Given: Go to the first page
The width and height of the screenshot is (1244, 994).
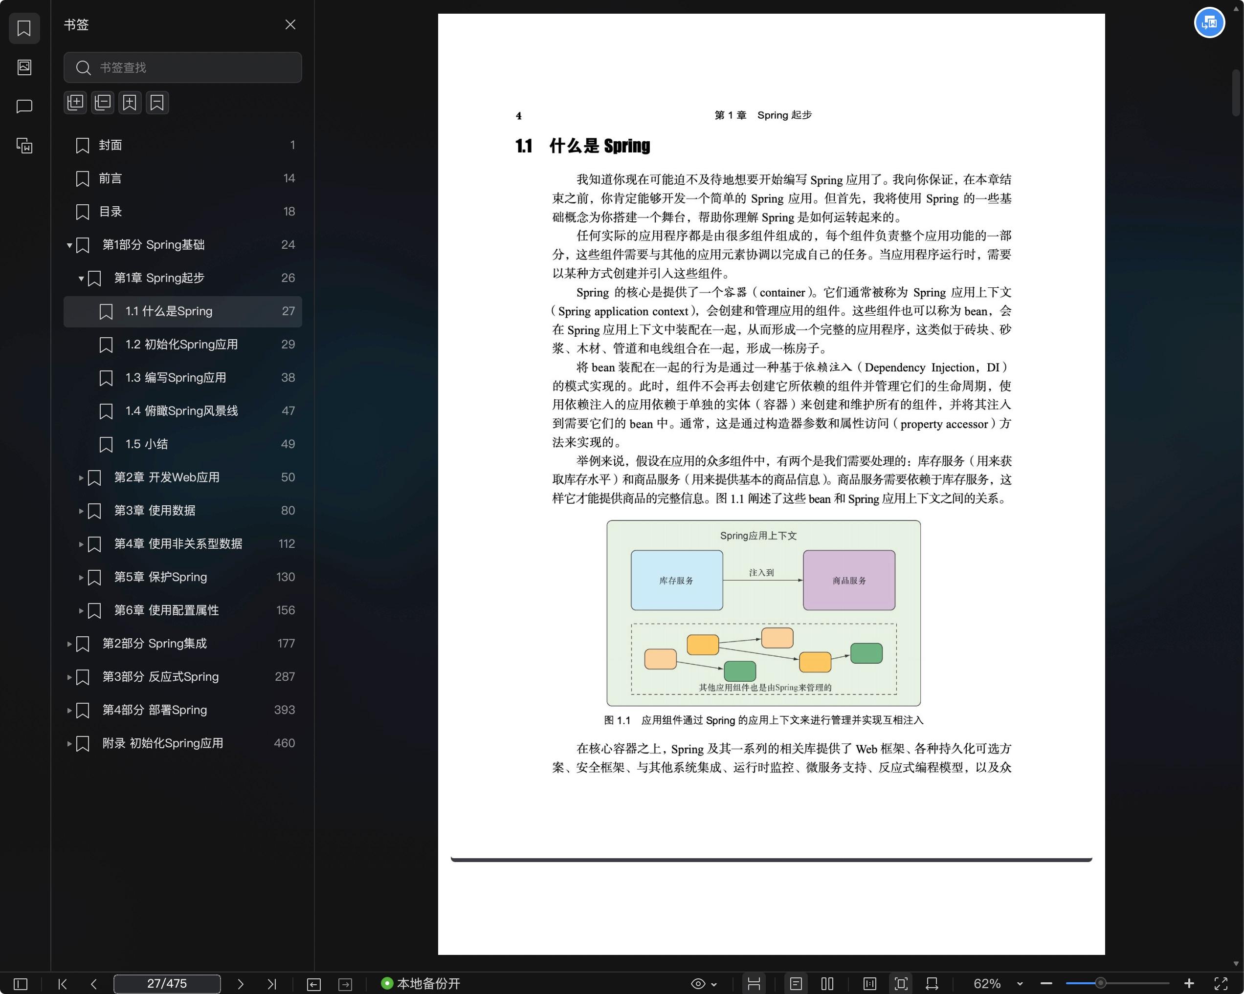Looking at the screenshot, I should [x=63, y=984].
